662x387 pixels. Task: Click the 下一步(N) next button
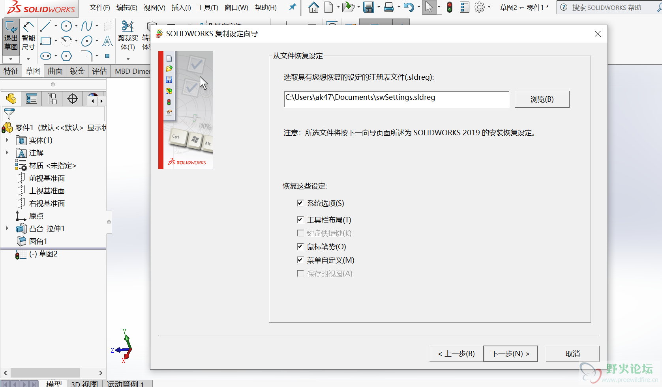click(510, 354)
